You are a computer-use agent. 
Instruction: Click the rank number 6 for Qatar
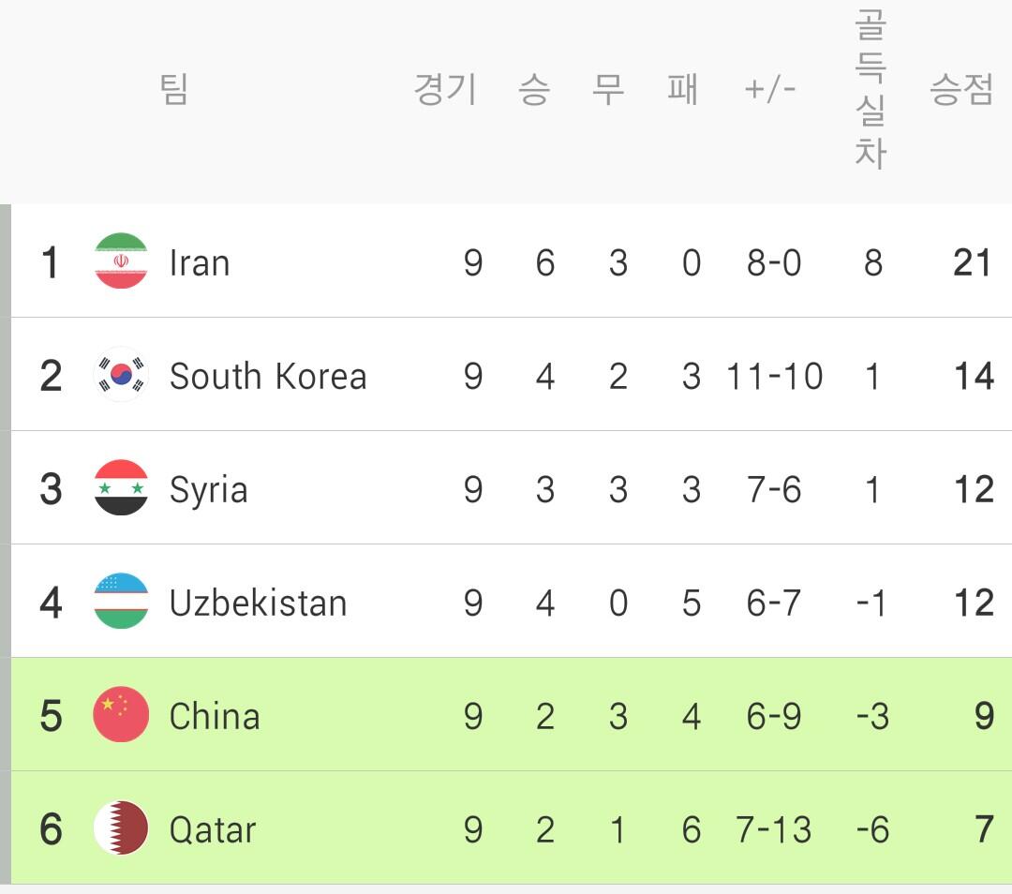[x=51, y=830]
